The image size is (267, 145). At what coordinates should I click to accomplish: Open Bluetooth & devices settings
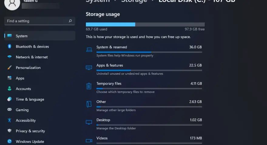(40, 47)
